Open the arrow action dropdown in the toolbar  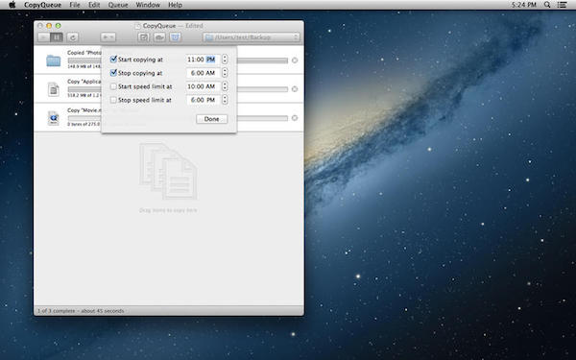[108, 37]
